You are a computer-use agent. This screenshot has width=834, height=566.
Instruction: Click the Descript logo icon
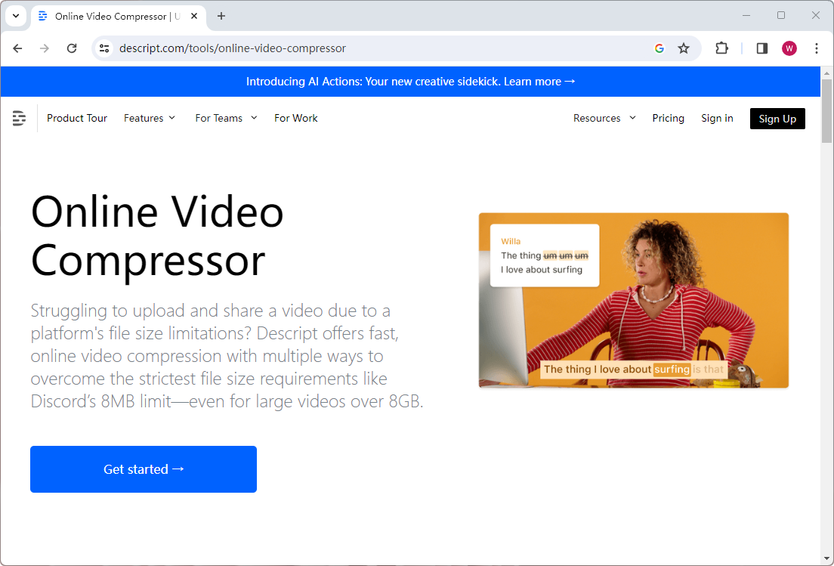coord(19,118)
